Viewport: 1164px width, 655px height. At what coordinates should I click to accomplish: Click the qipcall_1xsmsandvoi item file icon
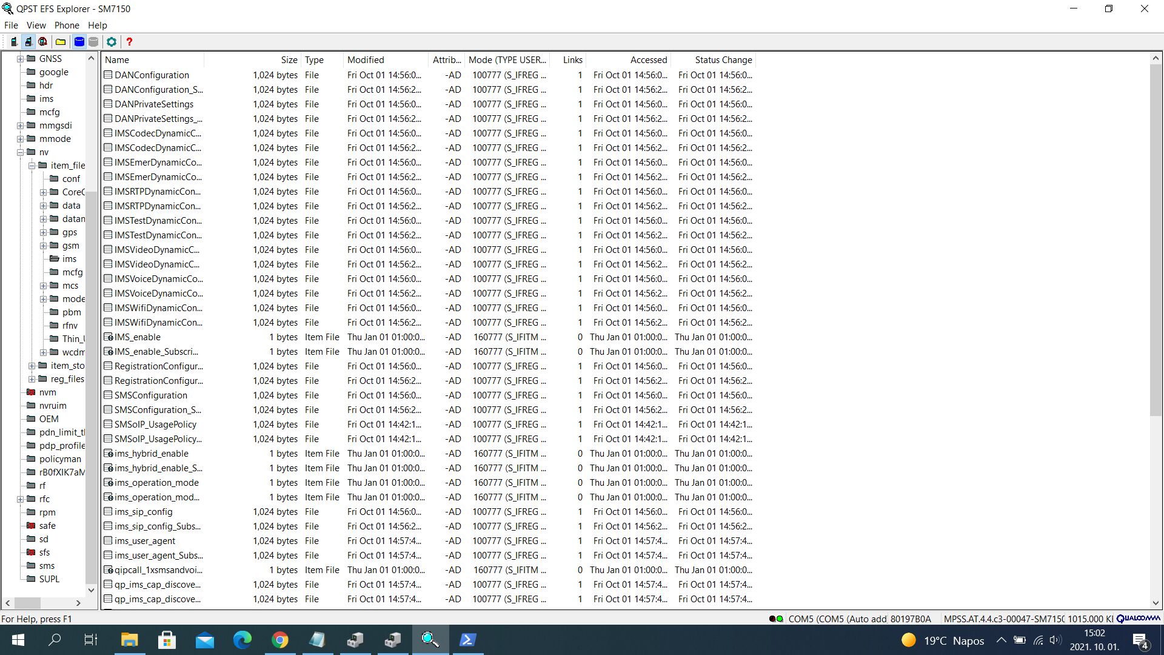(109, 570)
